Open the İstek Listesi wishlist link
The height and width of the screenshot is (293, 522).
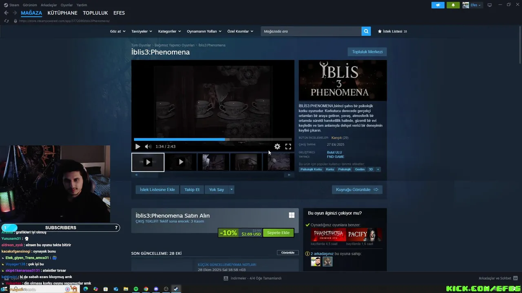(x=392, y=31)
